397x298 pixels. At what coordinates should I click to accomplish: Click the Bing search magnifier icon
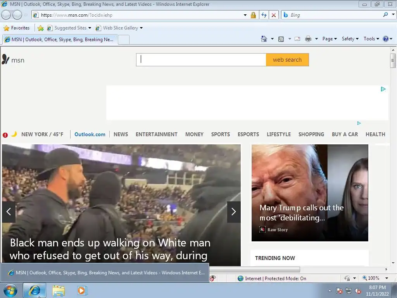(386, 15)
